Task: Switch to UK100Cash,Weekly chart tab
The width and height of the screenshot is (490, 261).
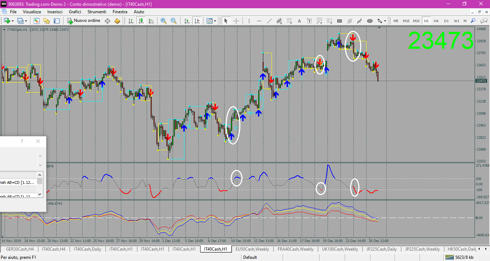Action: pyautogui.click(x=340, y=249)
